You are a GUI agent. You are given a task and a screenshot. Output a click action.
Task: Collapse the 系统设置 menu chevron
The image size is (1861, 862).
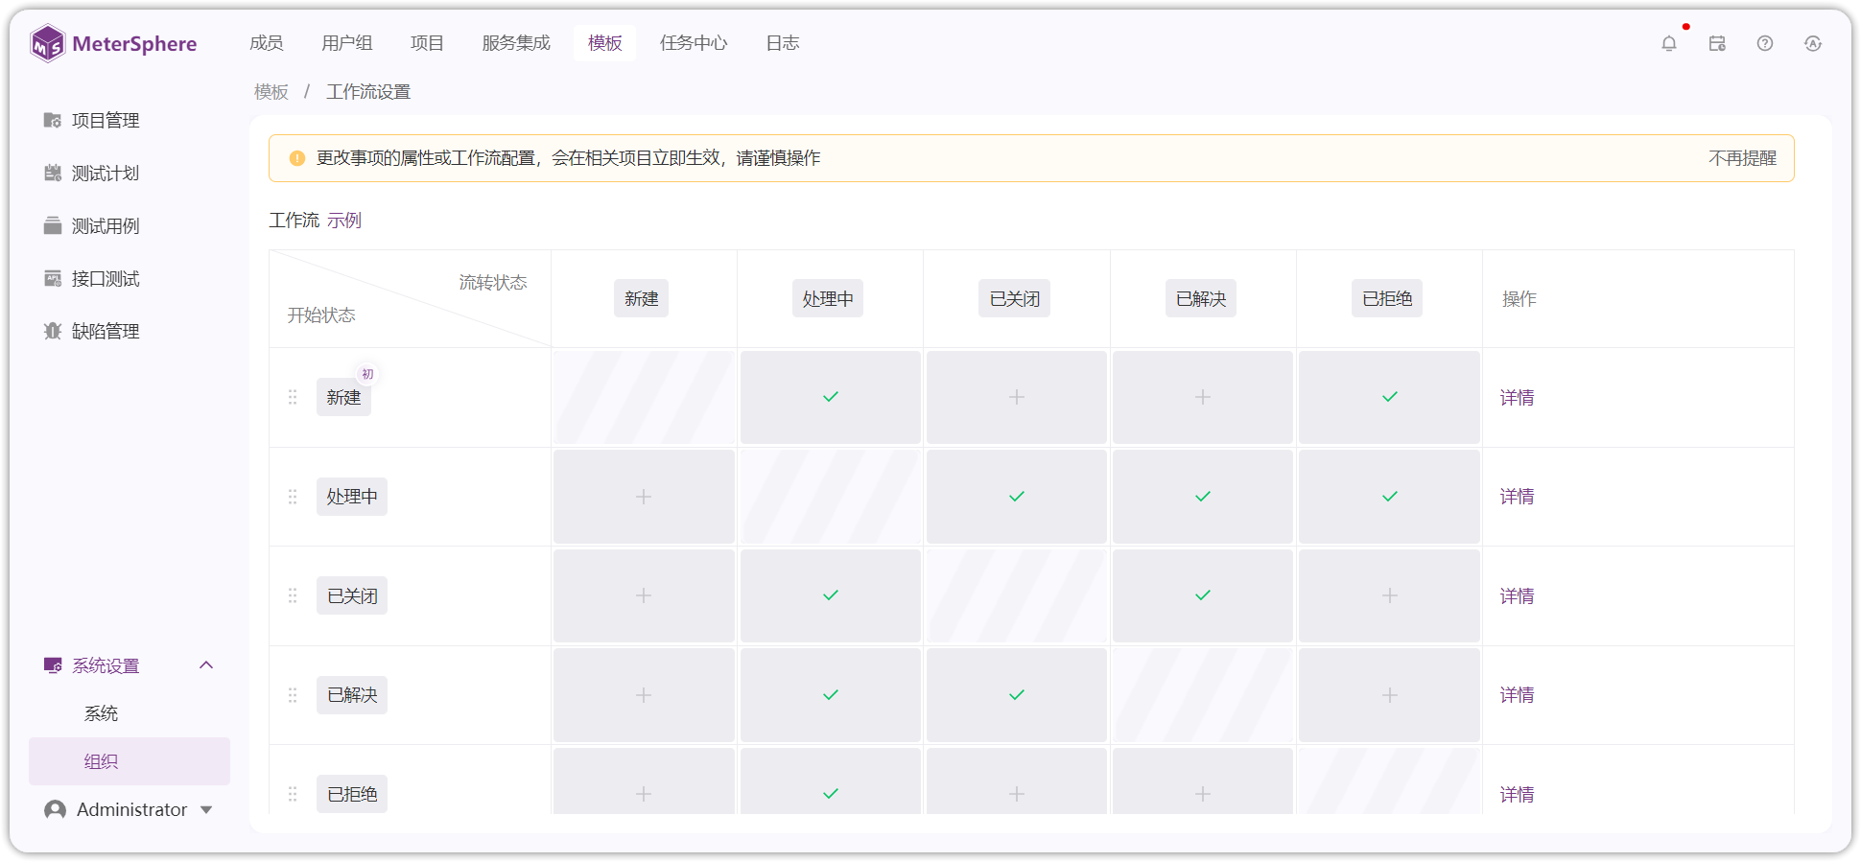206,664
